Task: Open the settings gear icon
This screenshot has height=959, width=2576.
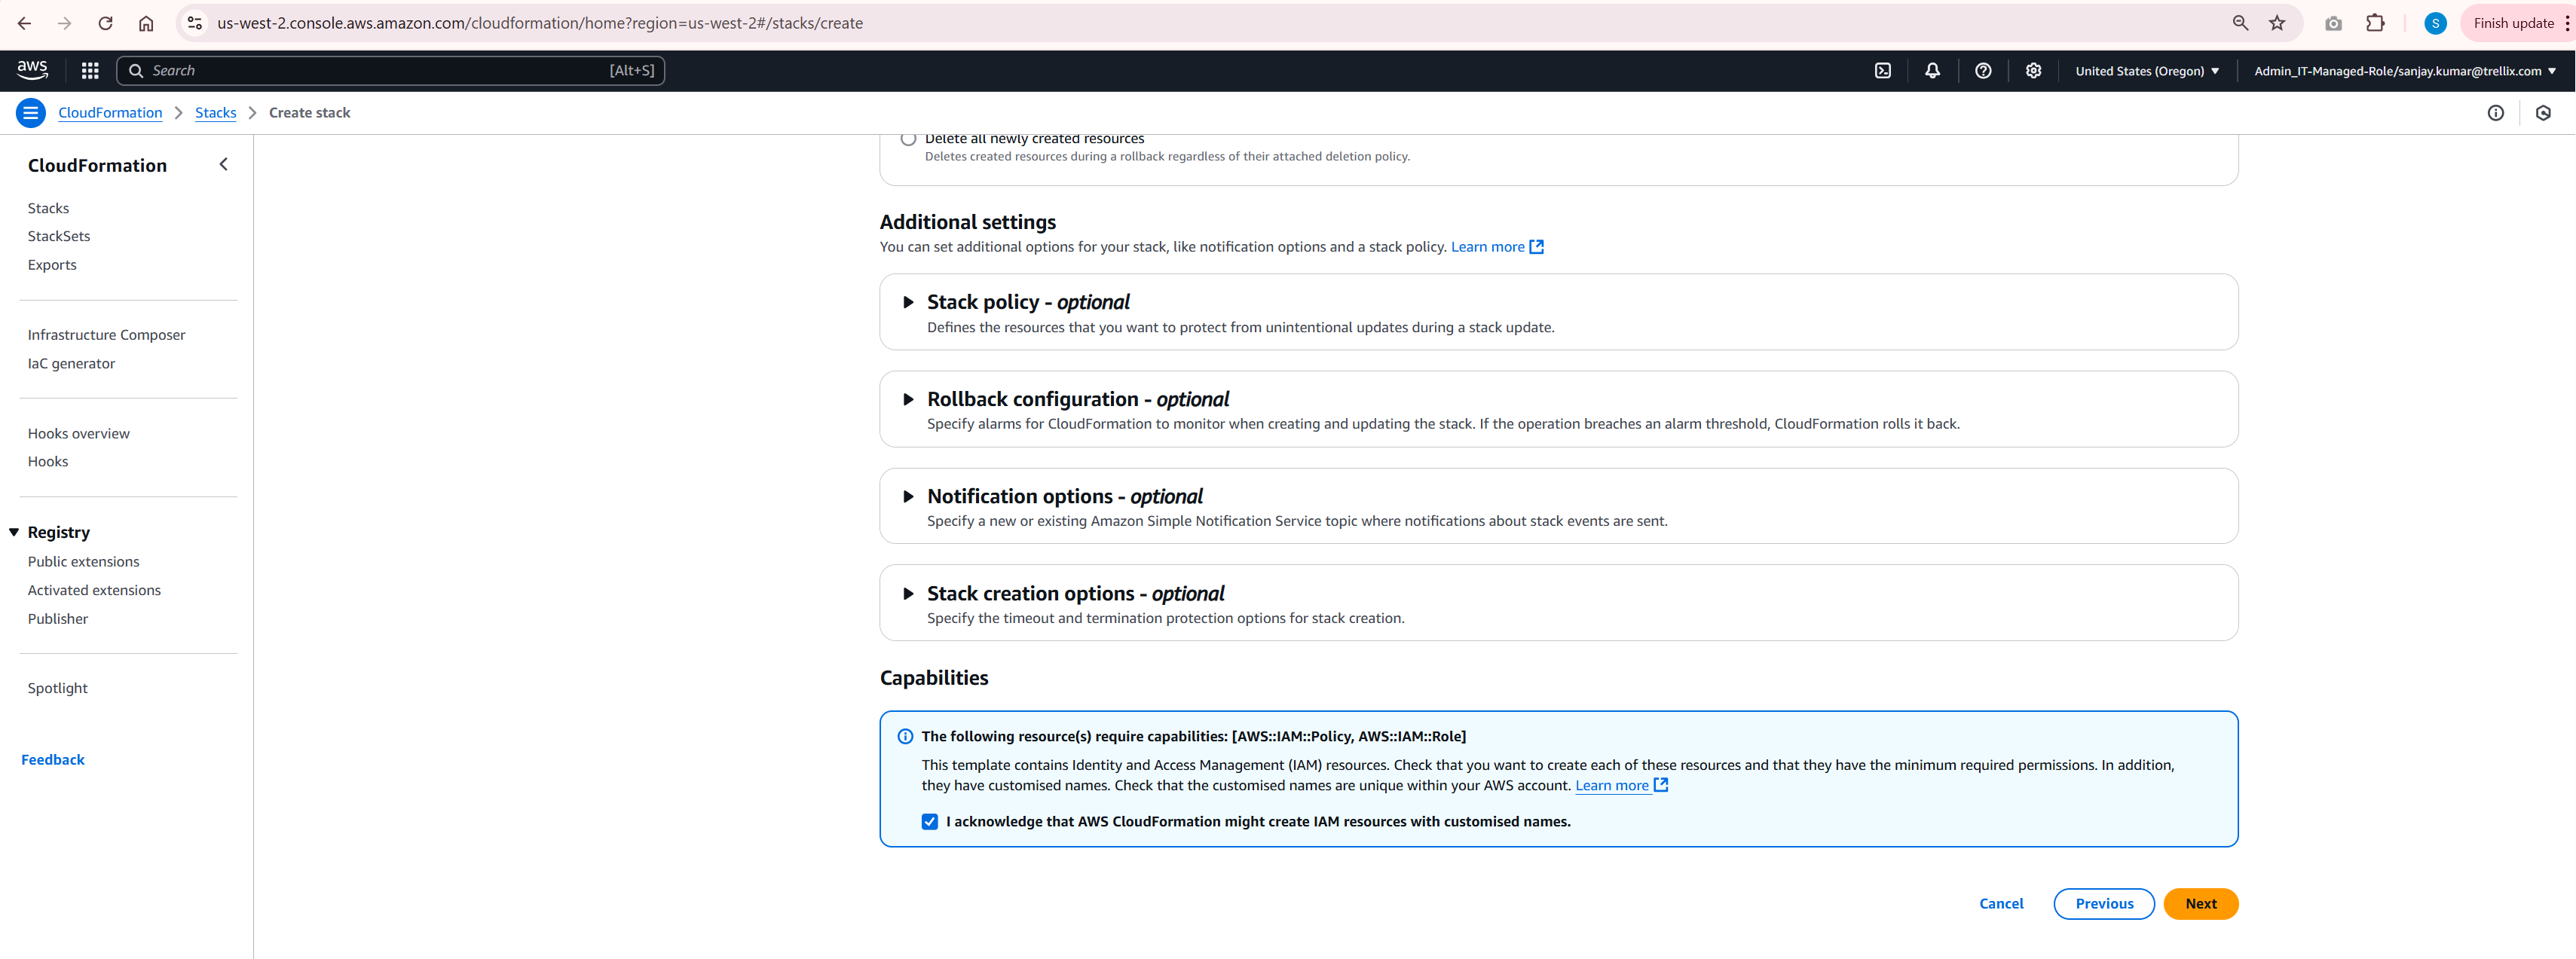Action: tap(2033, 70)
